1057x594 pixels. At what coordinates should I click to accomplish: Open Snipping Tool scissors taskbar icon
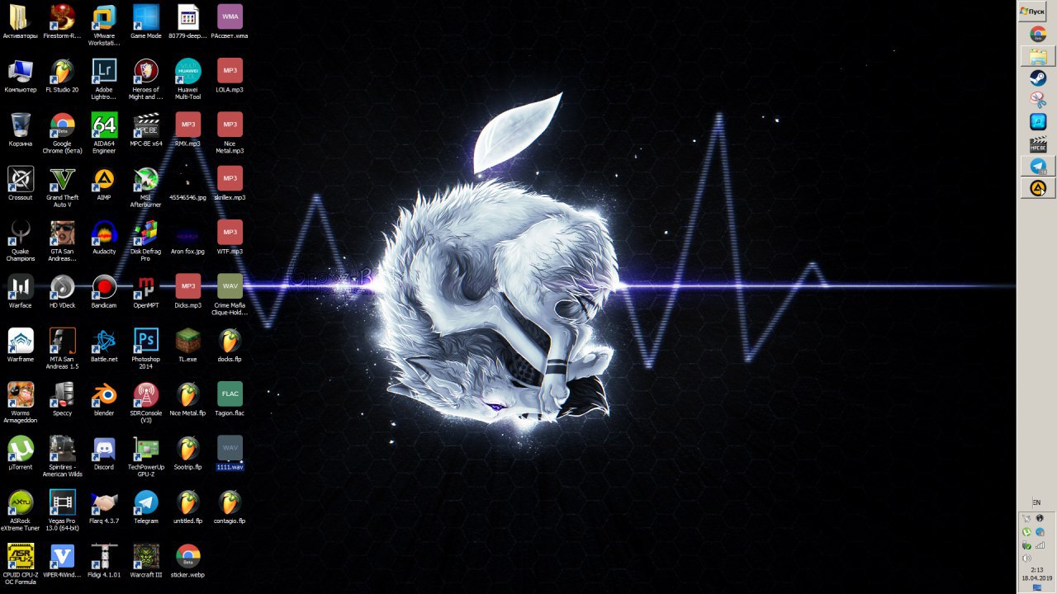[x=1038, y=100]
